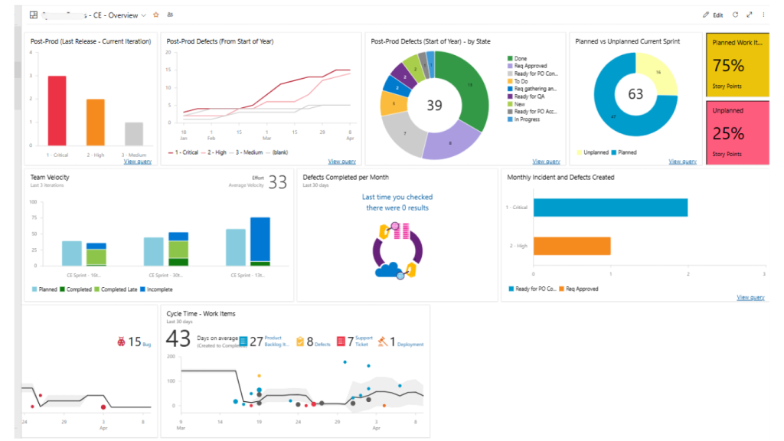784x441 pixels.
Task: Refresh the dashboard using the refresh icon
Action: pos(735,15)
